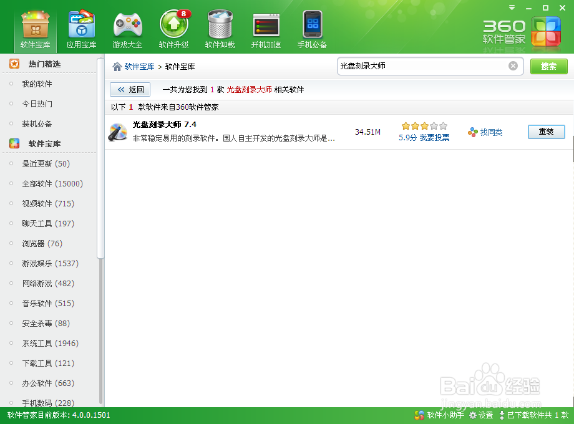
Task: Click version text 4.0.0.1501
Action: tap(91, 415)
